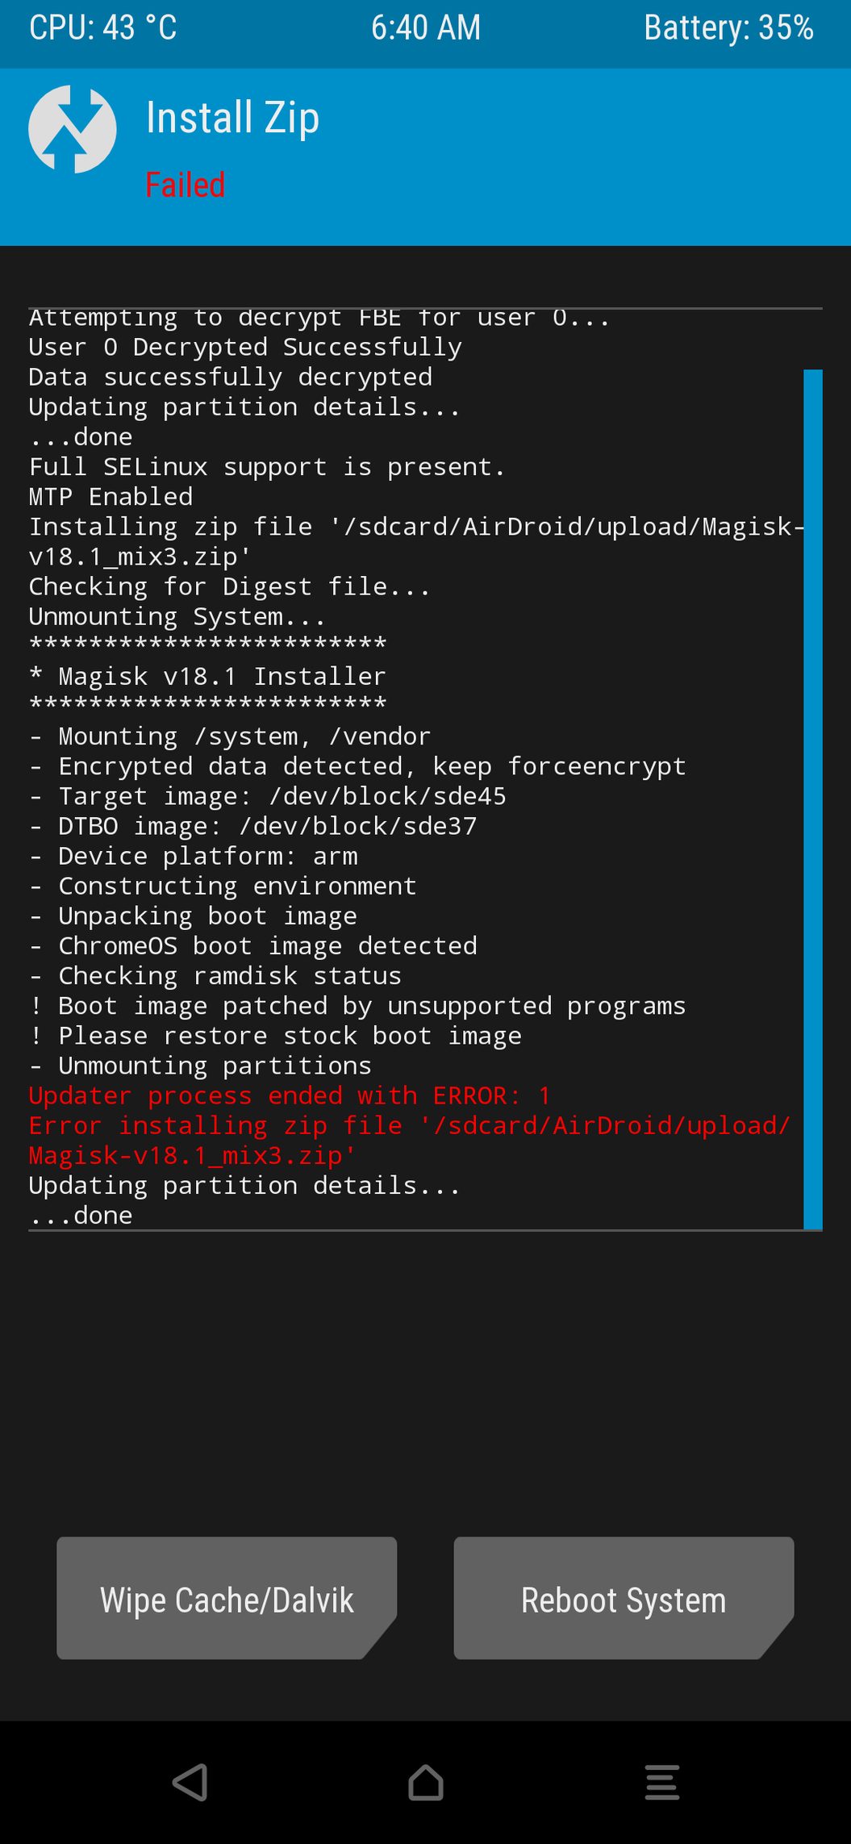
Task: Tap the CPU temperature readout
Action: (102, 27)
